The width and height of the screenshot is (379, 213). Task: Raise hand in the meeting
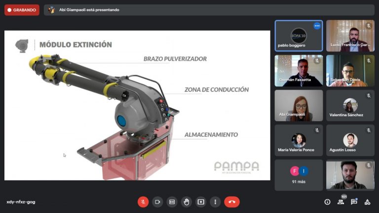click(187, 202)
